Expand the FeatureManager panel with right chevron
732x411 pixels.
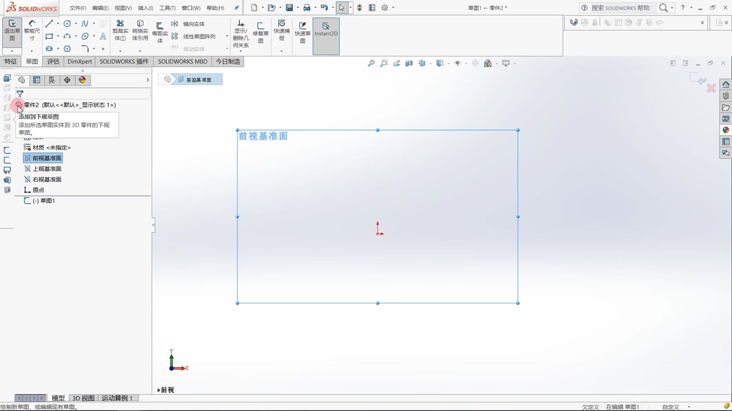coord(148,80)
